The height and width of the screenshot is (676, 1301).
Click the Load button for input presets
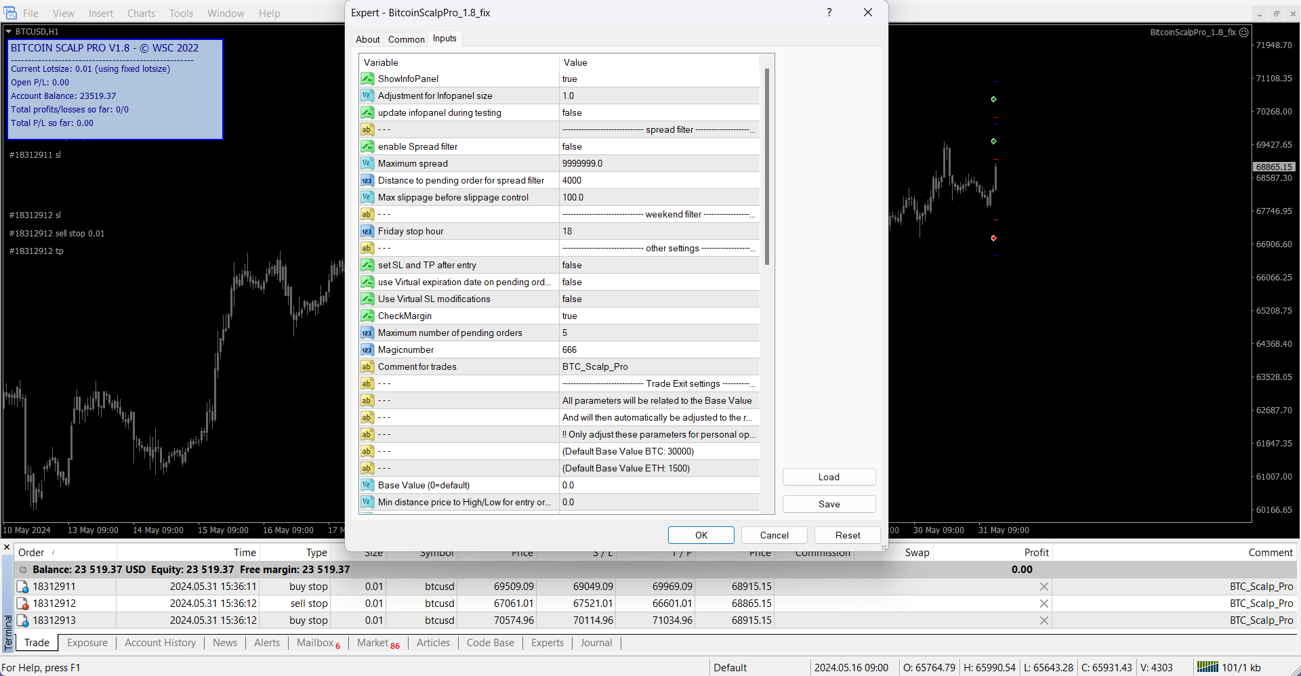(x=828, y=477)
